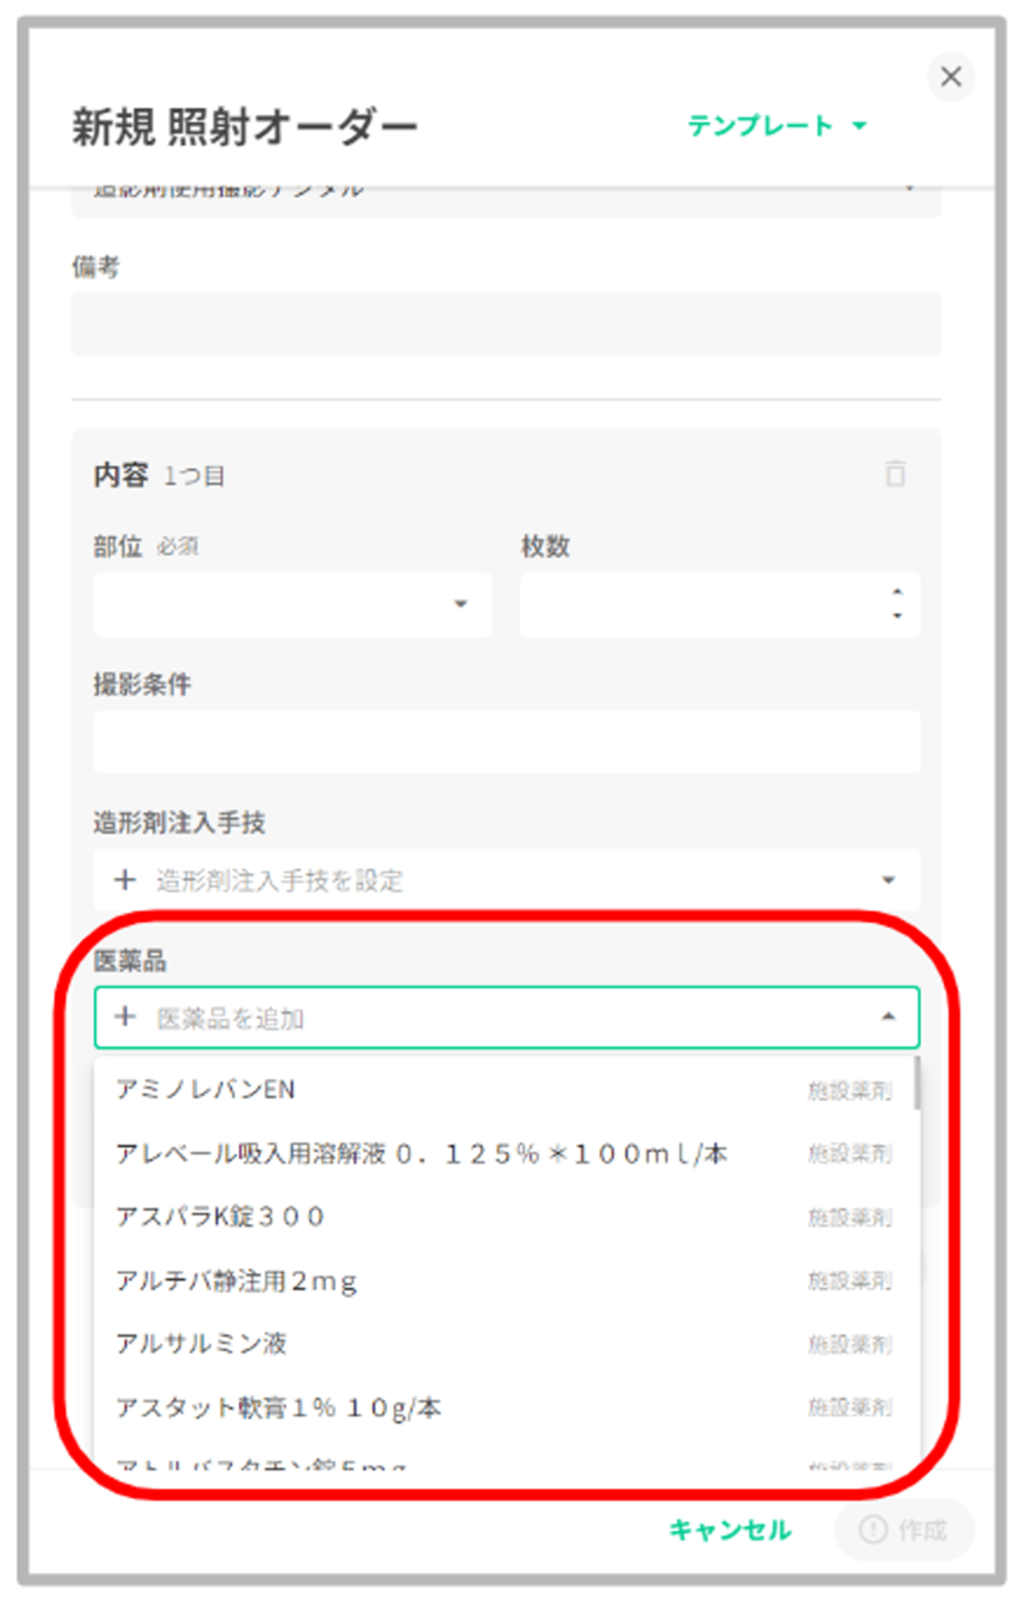This screenshot has height=1603, width=1023.
Task: Increase 枚数 with up stepper arrow
Action: [x=897, y=592]
